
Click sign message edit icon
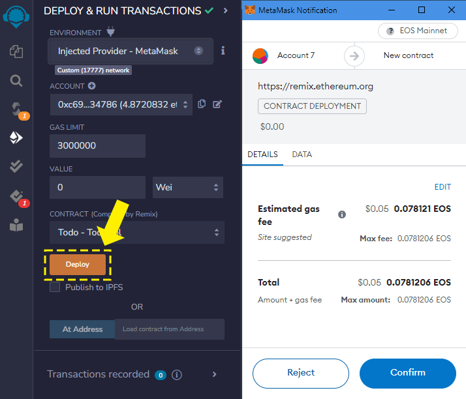[x=217, y=104]
